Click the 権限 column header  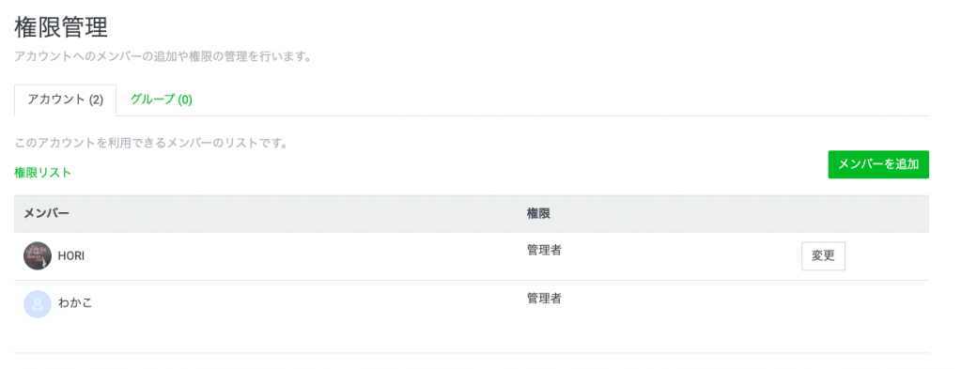click(x=538, y=214)
